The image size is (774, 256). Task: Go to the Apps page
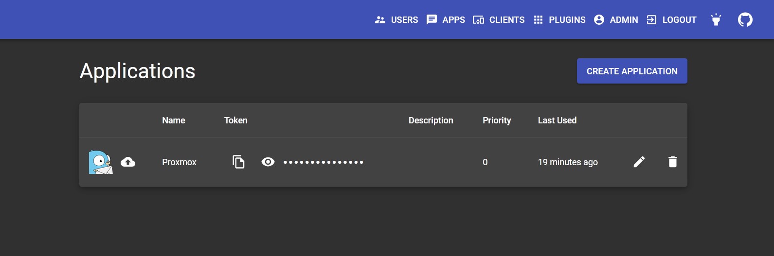[446, 19]
